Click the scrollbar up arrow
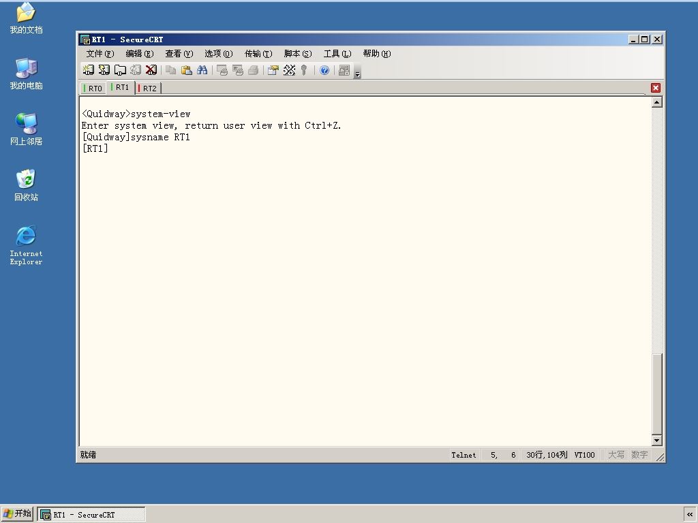The image size is (698, 523). coord(656,102)
